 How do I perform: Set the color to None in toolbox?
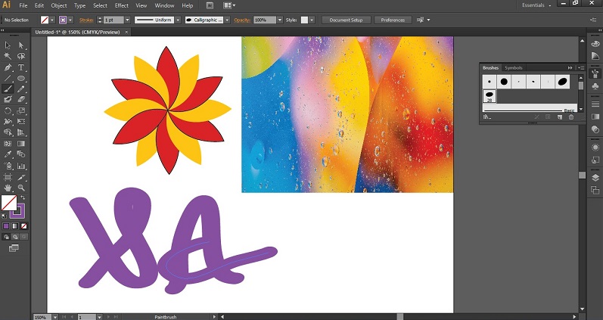coord(25,225)
